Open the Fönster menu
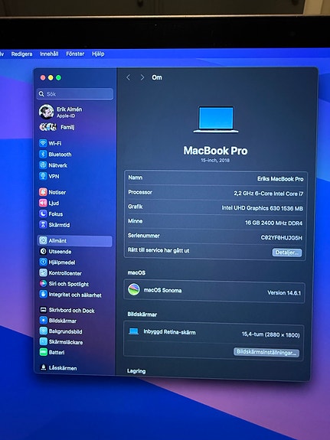The image size is (330, 440). 75,54
